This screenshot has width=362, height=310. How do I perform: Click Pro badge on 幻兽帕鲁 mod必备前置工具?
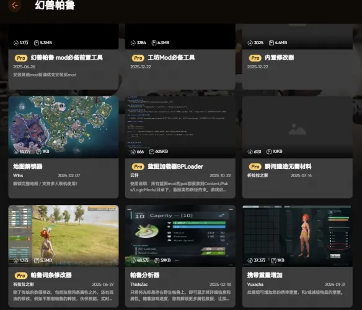coord(21,58)
